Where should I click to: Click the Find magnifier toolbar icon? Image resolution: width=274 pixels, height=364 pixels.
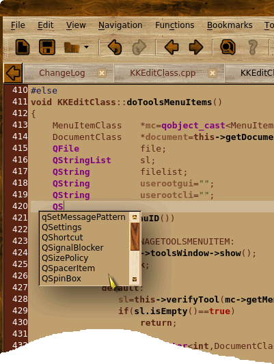228,47
